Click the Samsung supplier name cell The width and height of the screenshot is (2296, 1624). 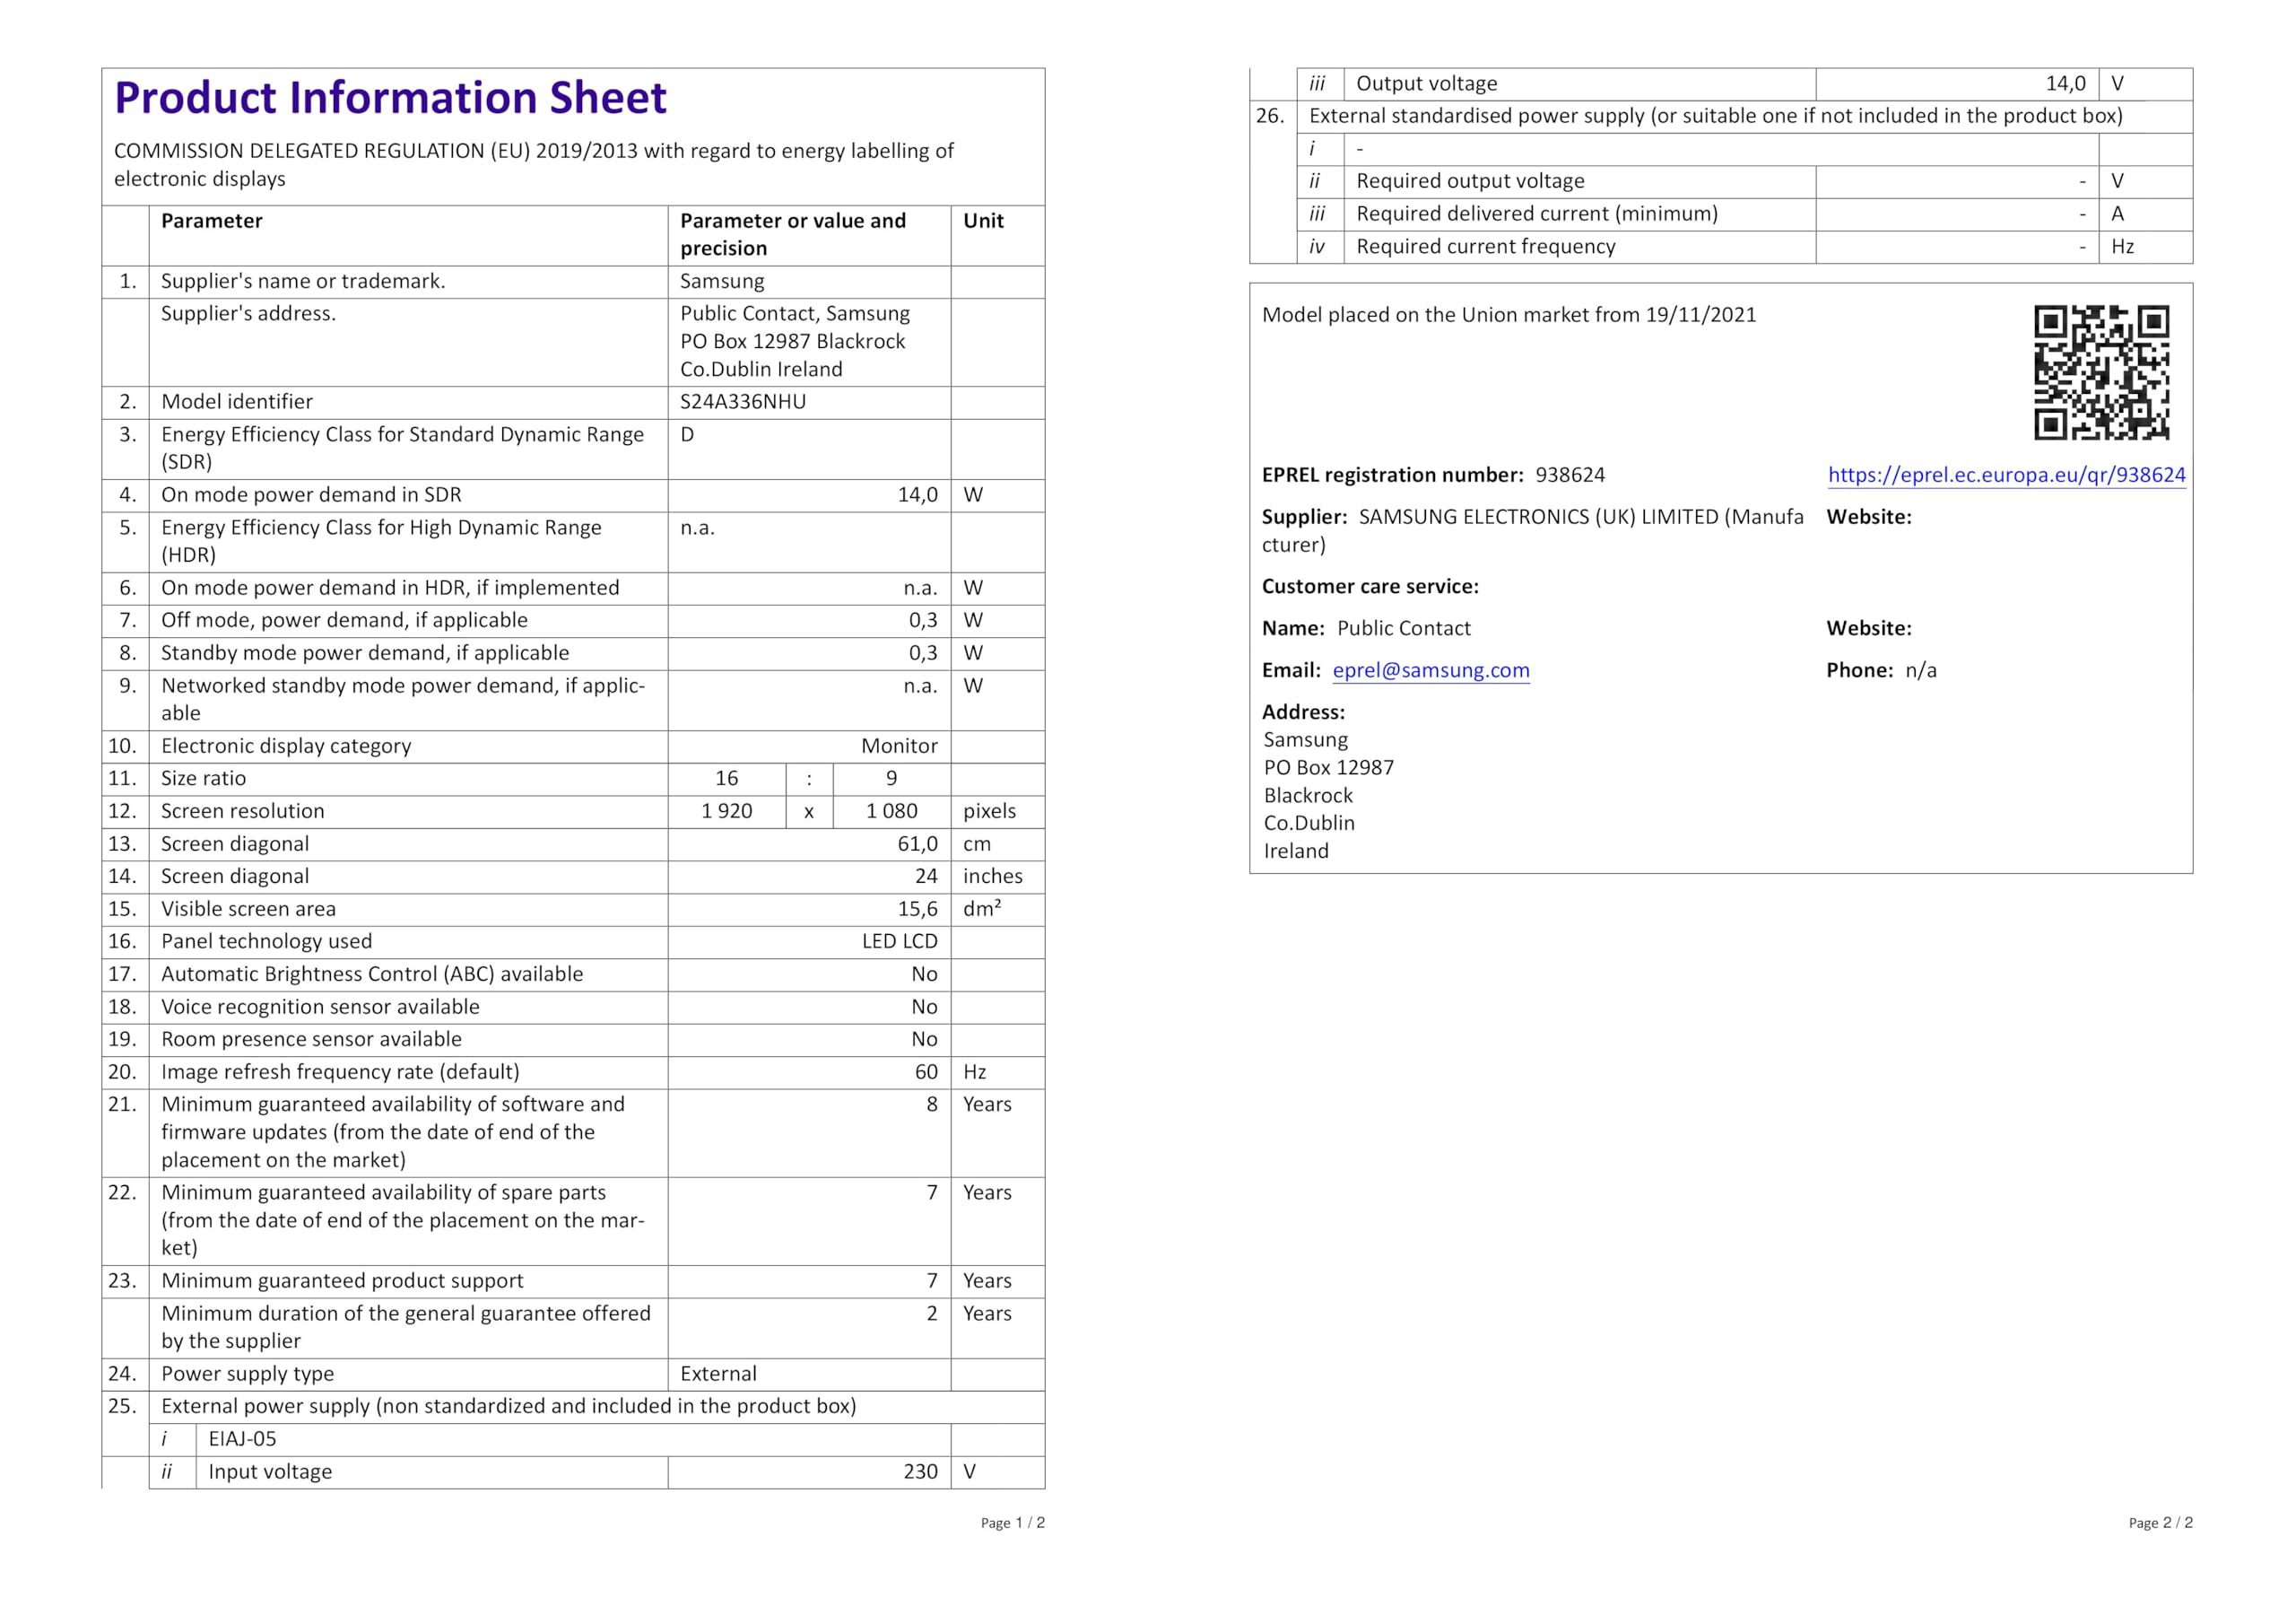722,281
